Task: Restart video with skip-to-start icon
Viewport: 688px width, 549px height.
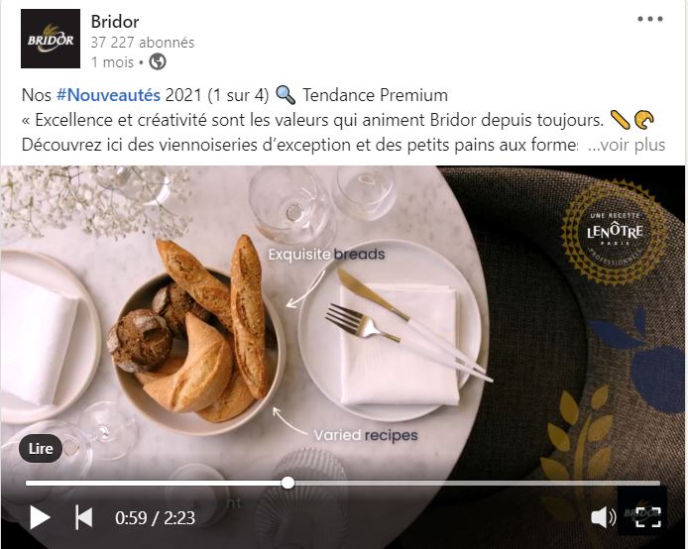Action: (84, 517)
